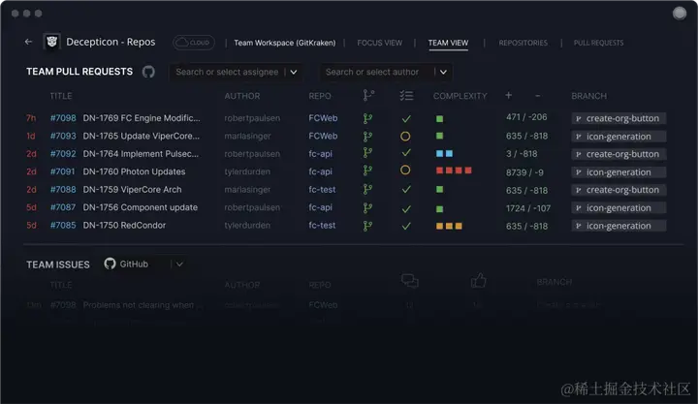The width and height of the screenshot is (698, 404).
Task: Click fc-api repo in #7087 row
Action: [320, 207]
